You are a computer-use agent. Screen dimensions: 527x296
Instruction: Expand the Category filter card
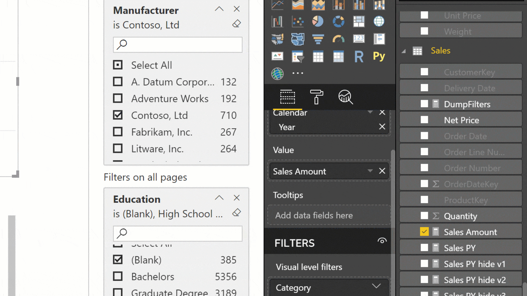377,286
